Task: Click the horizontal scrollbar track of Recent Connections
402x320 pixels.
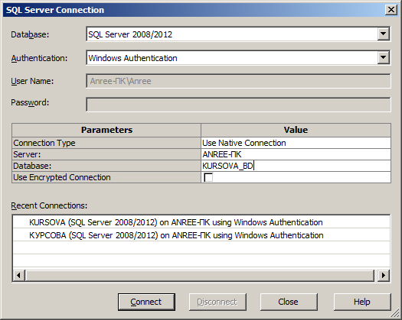Action: point(199,275)
